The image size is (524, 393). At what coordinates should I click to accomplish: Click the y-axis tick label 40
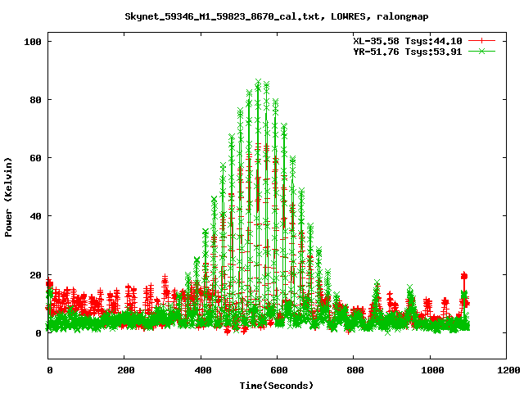pyautogui.click(x=35, y=216)
